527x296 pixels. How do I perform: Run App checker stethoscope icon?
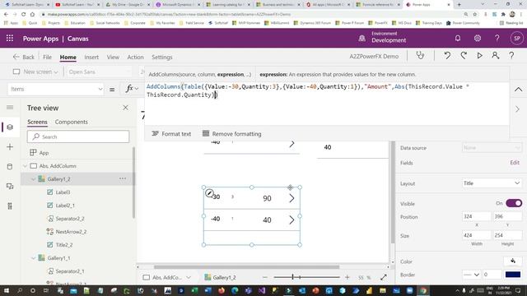pyautogui.click(x=420, y=55)
